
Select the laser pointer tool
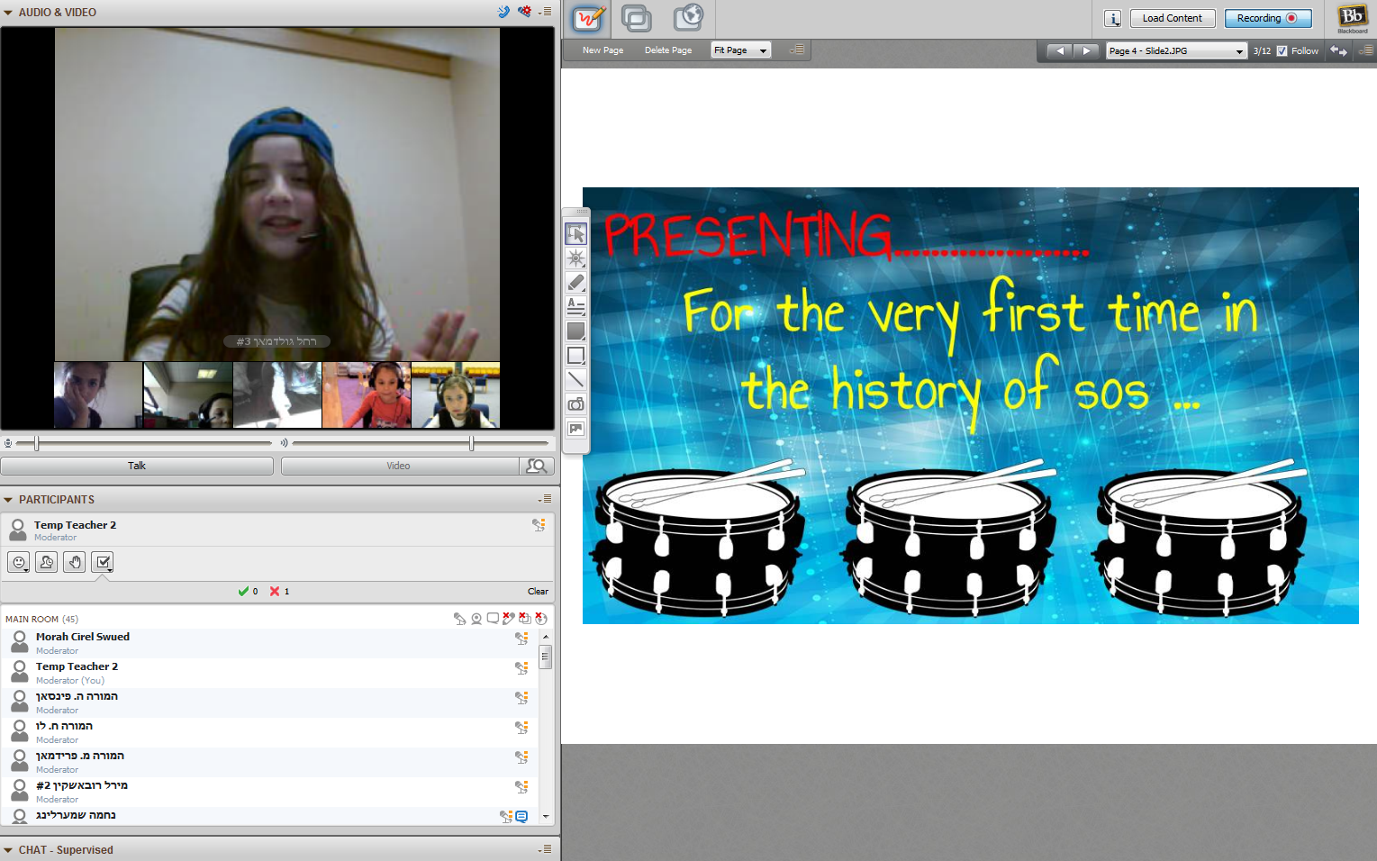coord(576,258)
